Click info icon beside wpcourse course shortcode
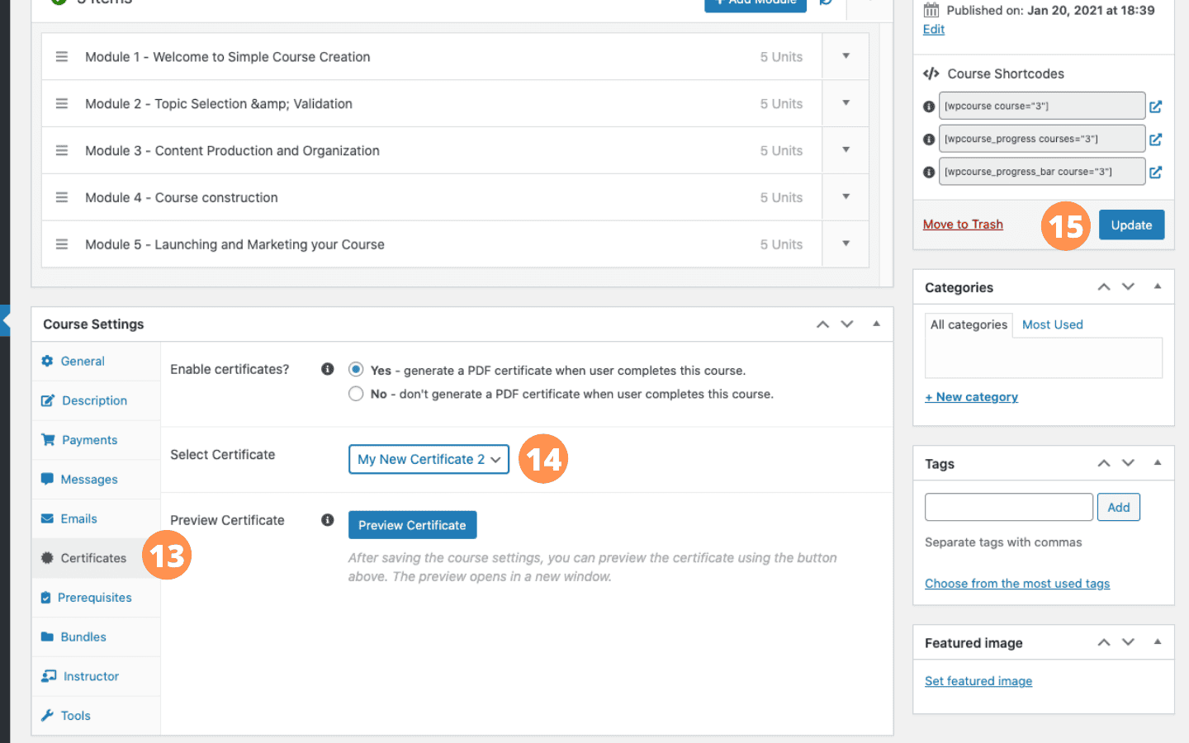The image size is (1189, 743). click(929, 106)
